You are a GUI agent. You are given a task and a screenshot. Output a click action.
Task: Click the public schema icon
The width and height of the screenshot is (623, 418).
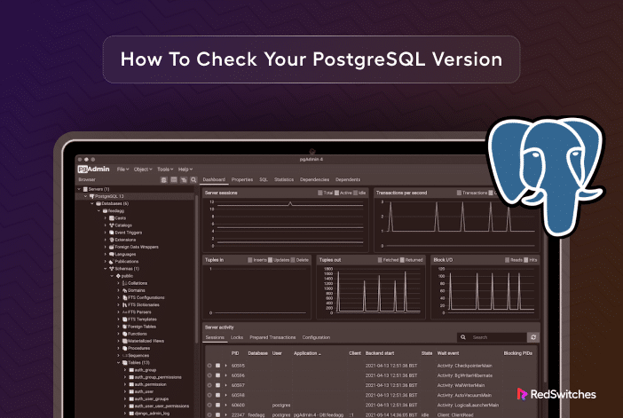coord(118,276)
